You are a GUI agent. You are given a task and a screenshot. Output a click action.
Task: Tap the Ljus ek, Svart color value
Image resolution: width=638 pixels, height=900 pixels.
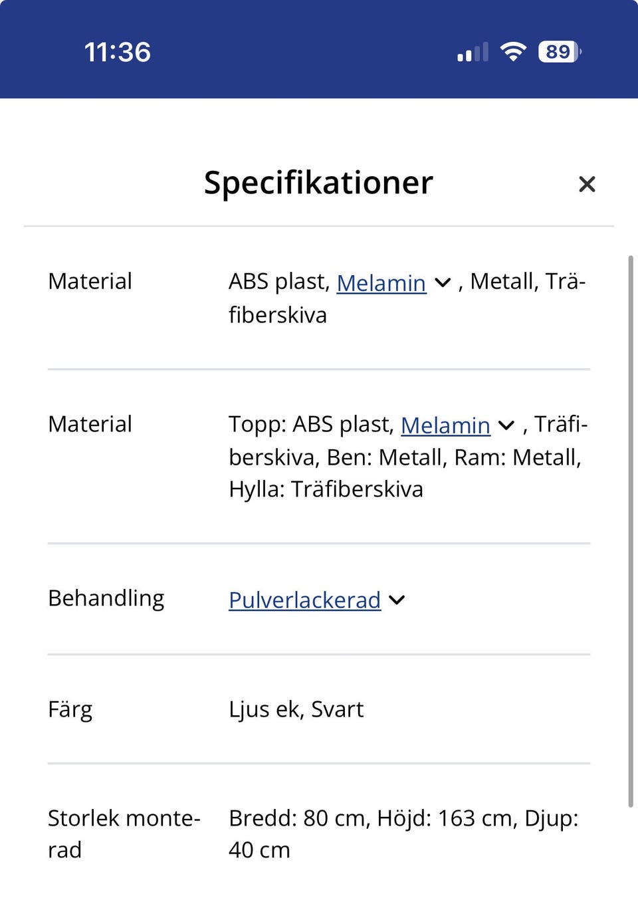pos(296,709)
